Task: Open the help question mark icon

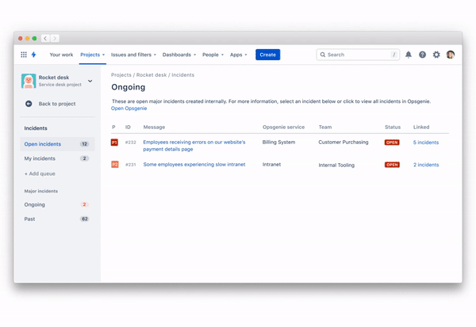Action: point(422,55)
